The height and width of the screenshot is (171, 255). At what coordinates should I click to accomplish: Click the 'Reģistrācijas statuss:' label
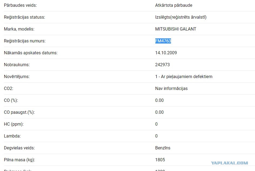tap(25, 17)
